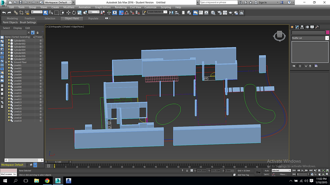Switch to the Populate ribbon tab
This screenshot has height=185, width=330.
point(93,18)
